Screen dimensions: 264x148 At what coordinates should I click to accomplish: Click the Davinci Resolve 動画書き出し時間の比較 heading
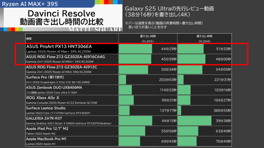pyautogui.click(x=61, y=17)
